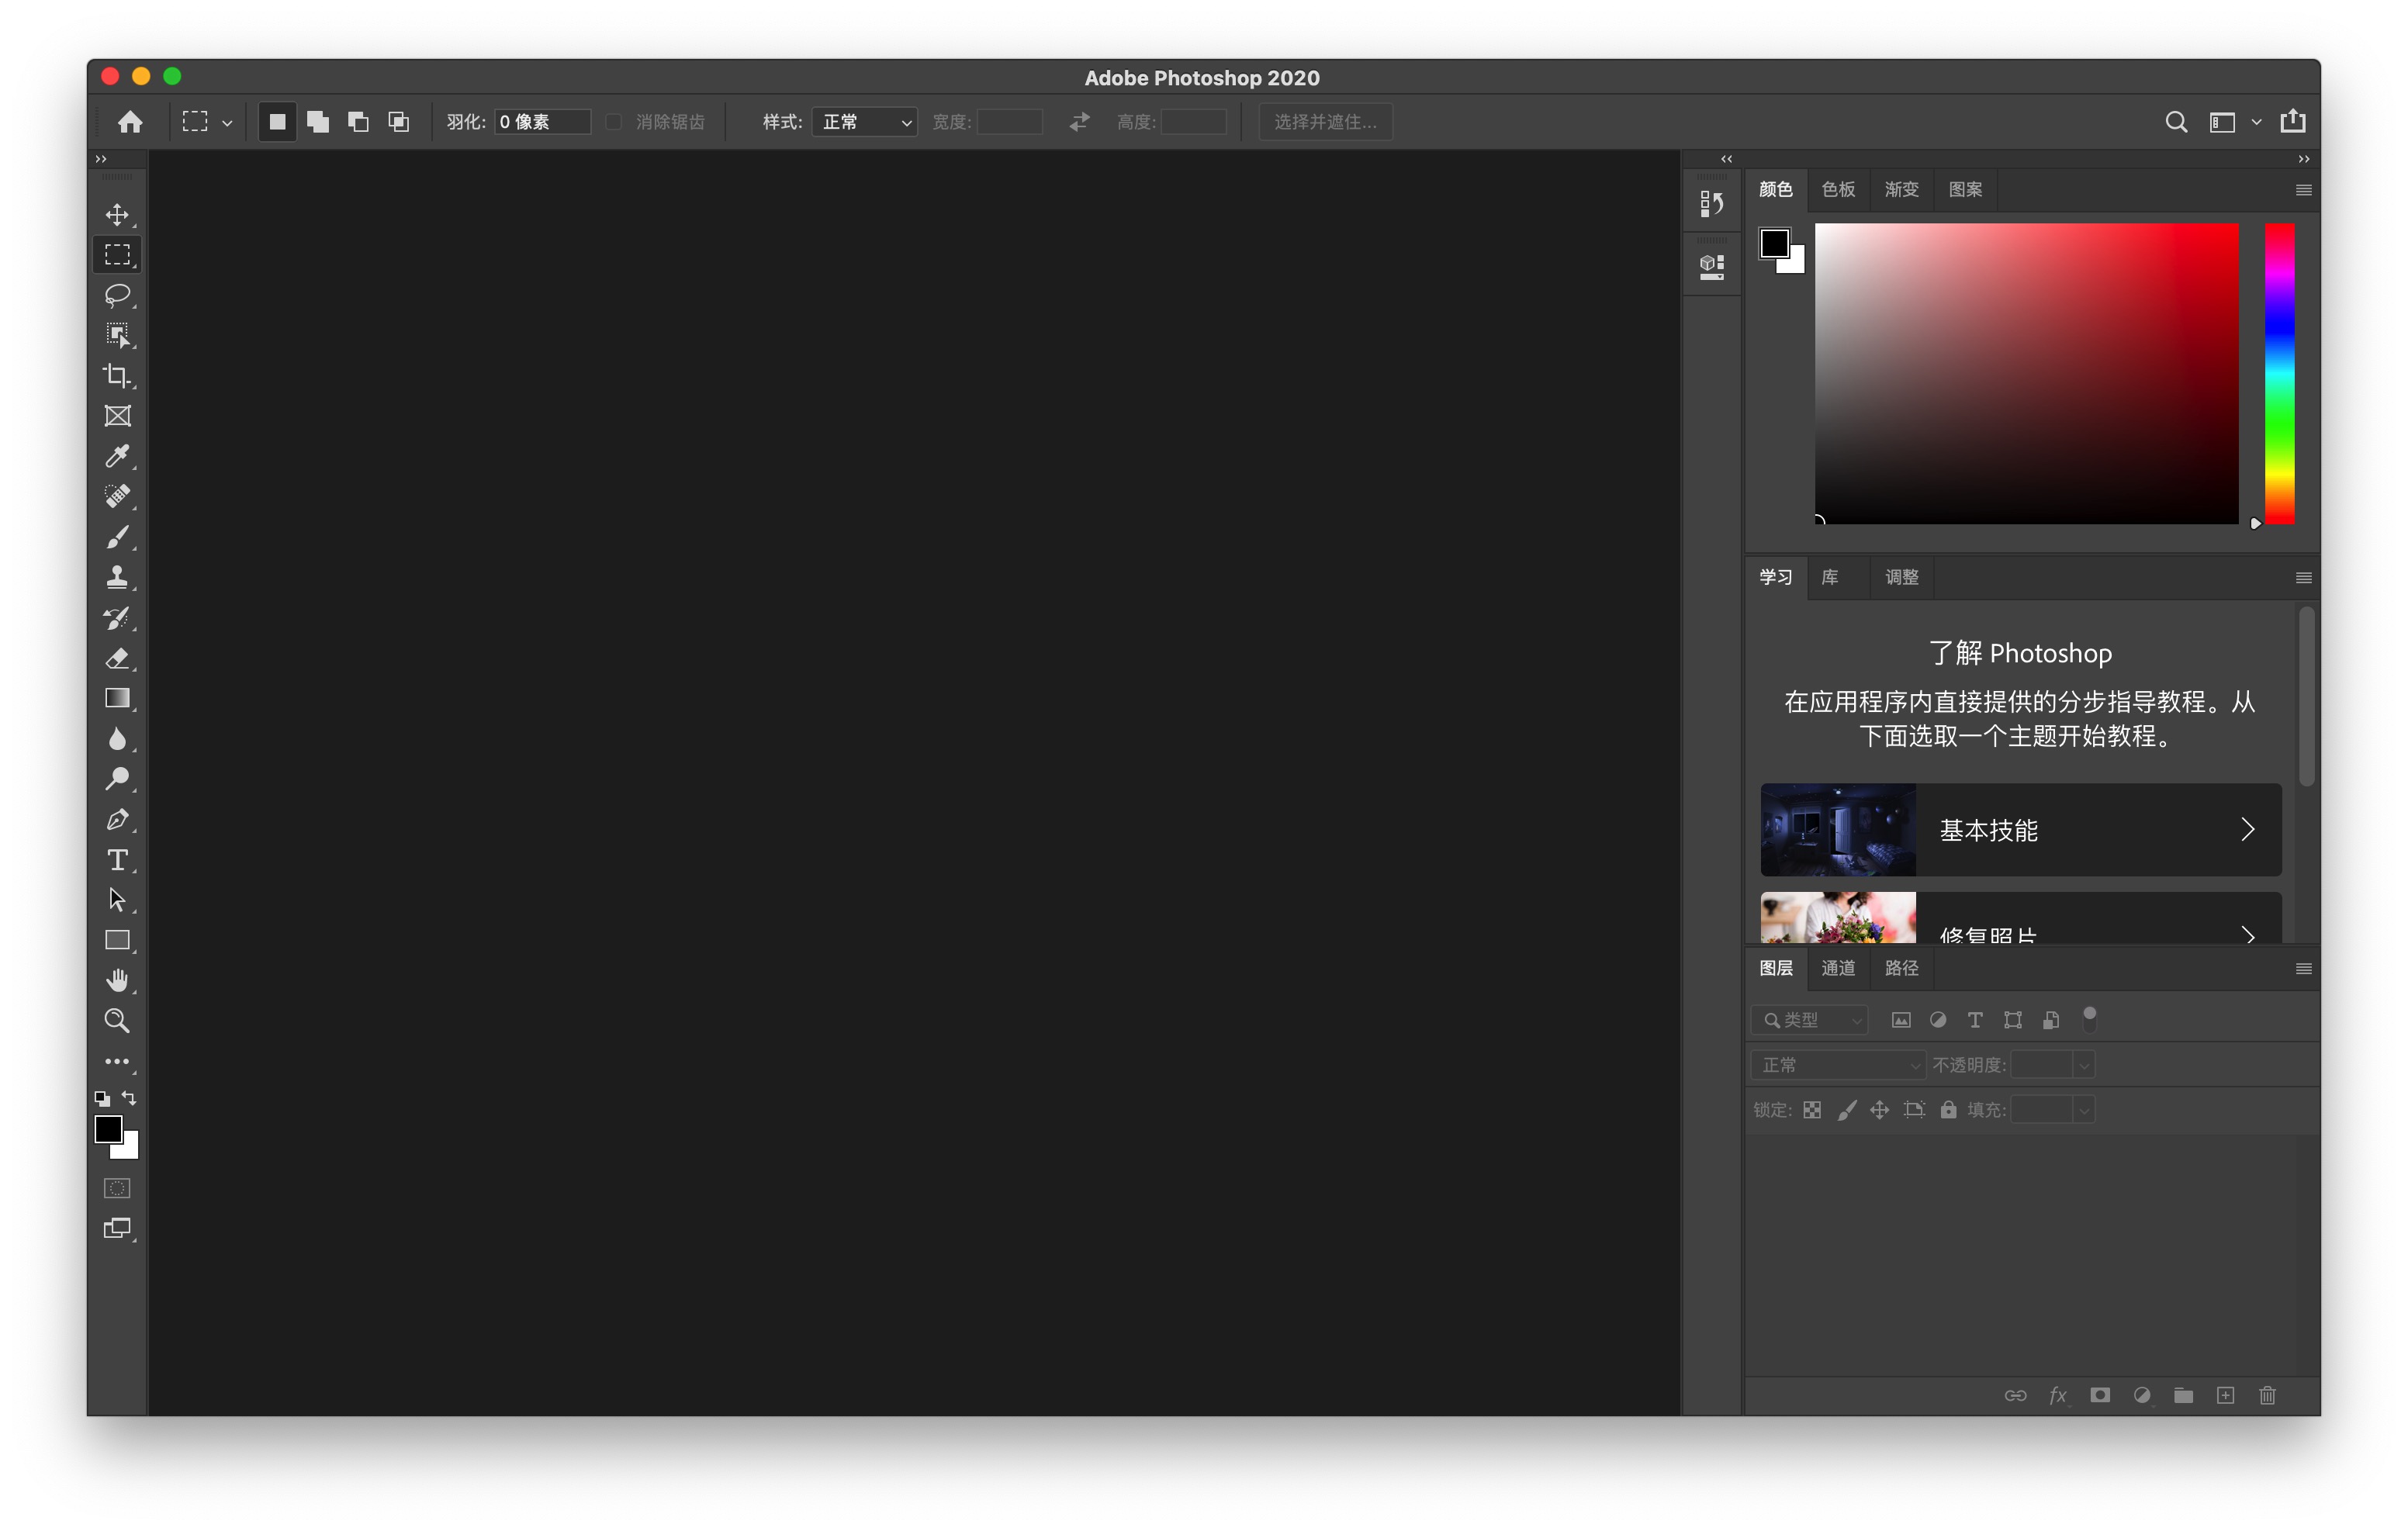Select the Move tool
This screenshot has width=2408, height=1531.
[x=117, y=215]
